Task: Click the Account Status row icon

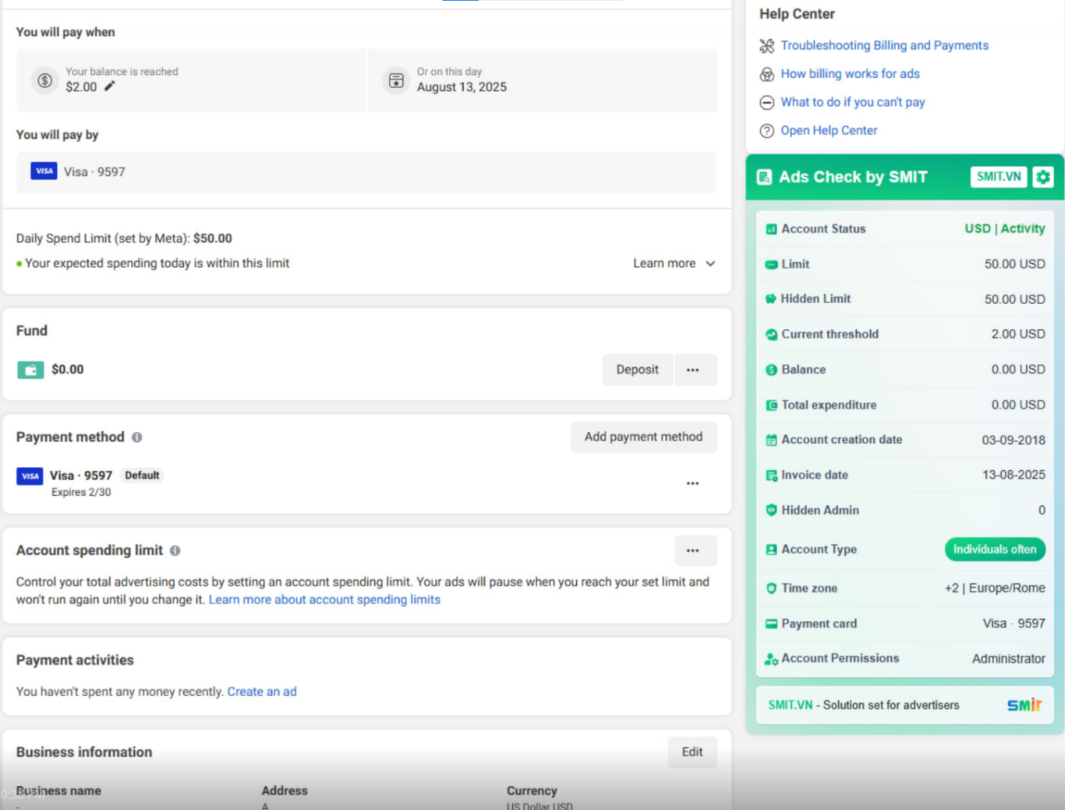Action: [771, 229]
